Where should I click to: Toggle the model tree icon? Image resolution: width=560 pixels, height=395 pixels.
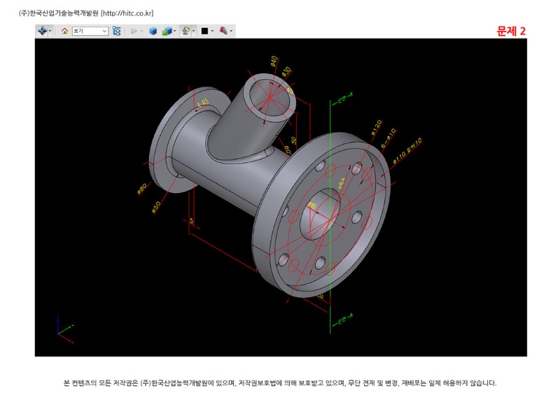click(116, 31)
